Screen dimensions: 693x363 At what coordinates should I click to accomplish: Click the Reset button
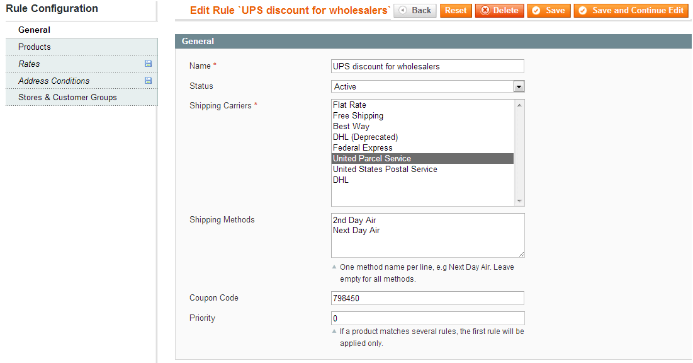tap(456, 10)
